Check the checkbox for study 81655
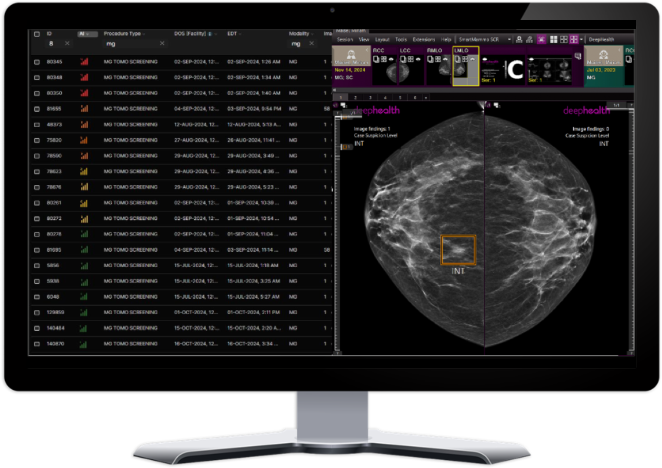 click(37, 109)
